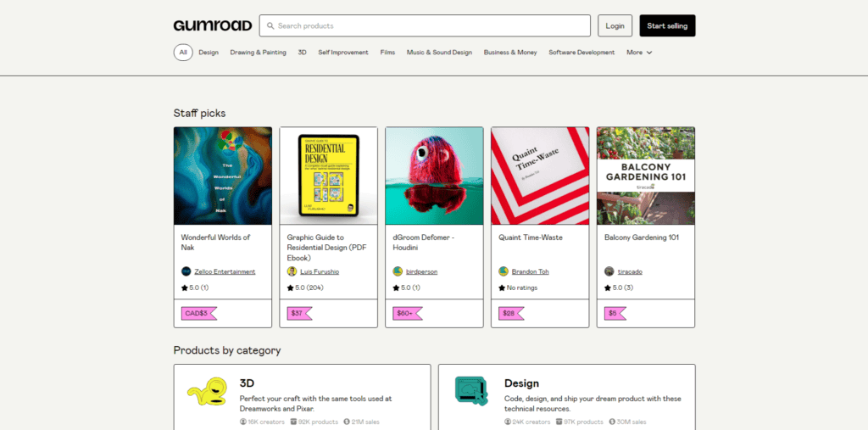The height and width of the screenshot is (430, 868).
Task: Open the 3D category tab
Action: coord(303,53)
